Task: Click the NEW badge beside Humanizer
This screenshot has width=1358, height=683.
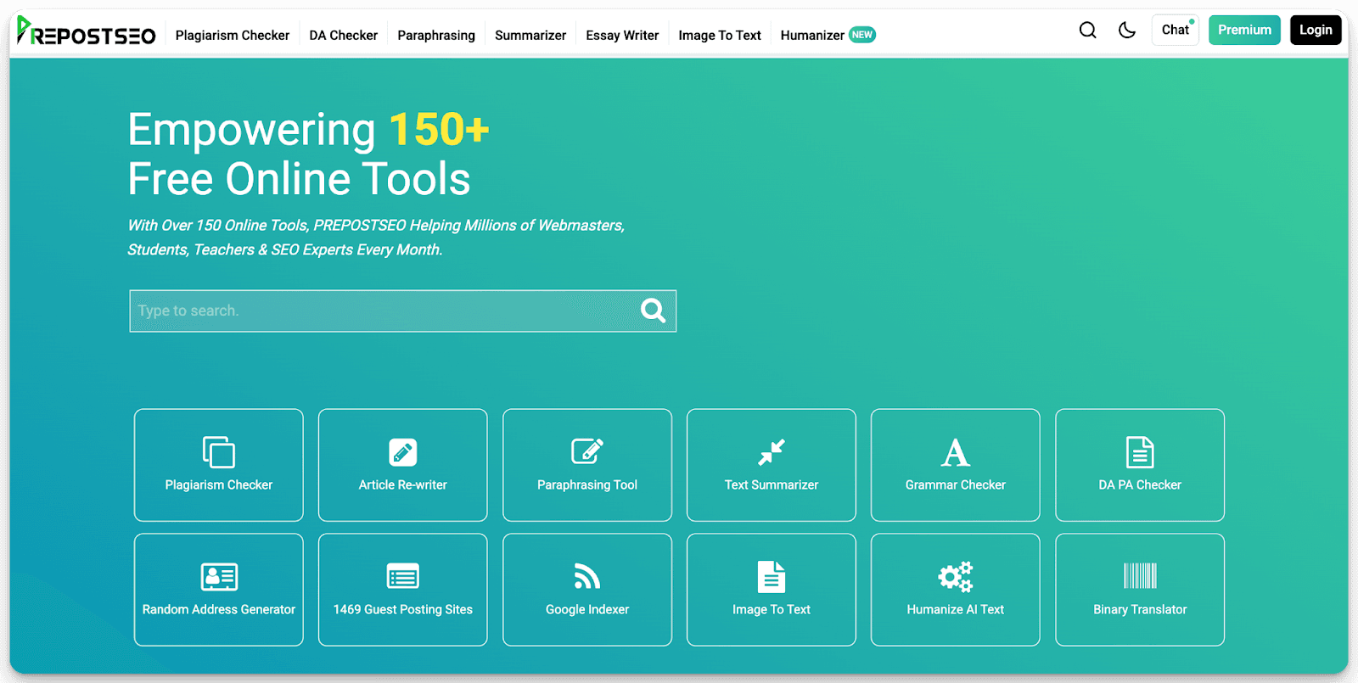Action: click(x=862, y=35)
